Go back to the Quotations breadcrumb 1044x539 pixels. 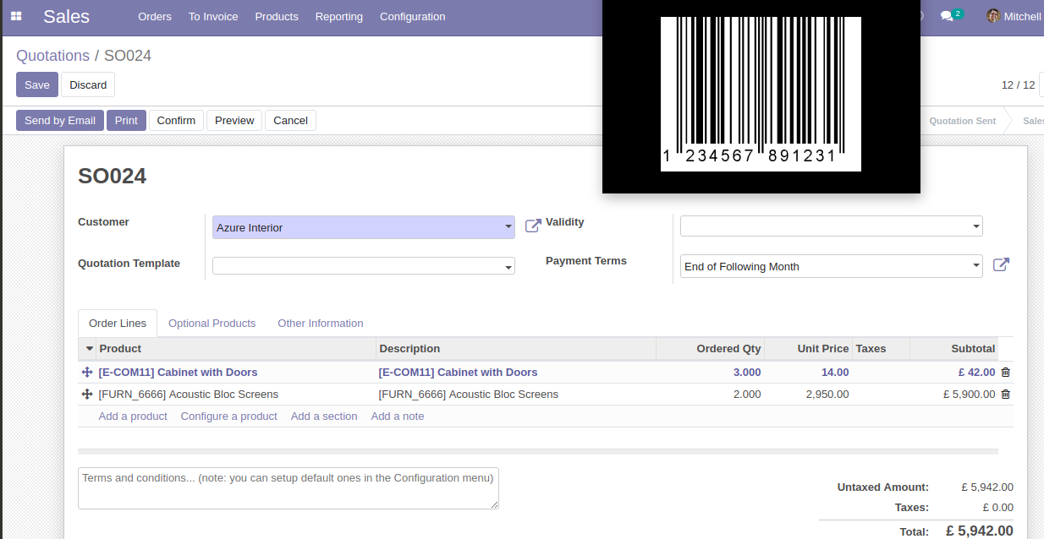coord(52,56)
